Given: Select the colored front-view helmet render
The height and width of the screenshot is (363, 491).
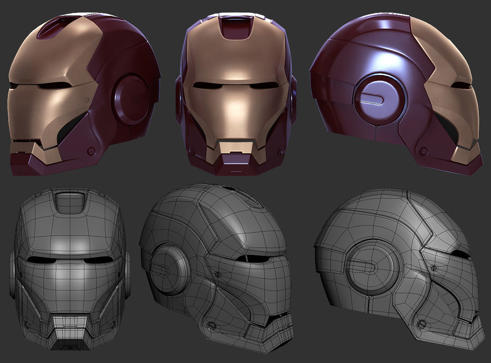Looking at the screenshot, I should (235, 94).
